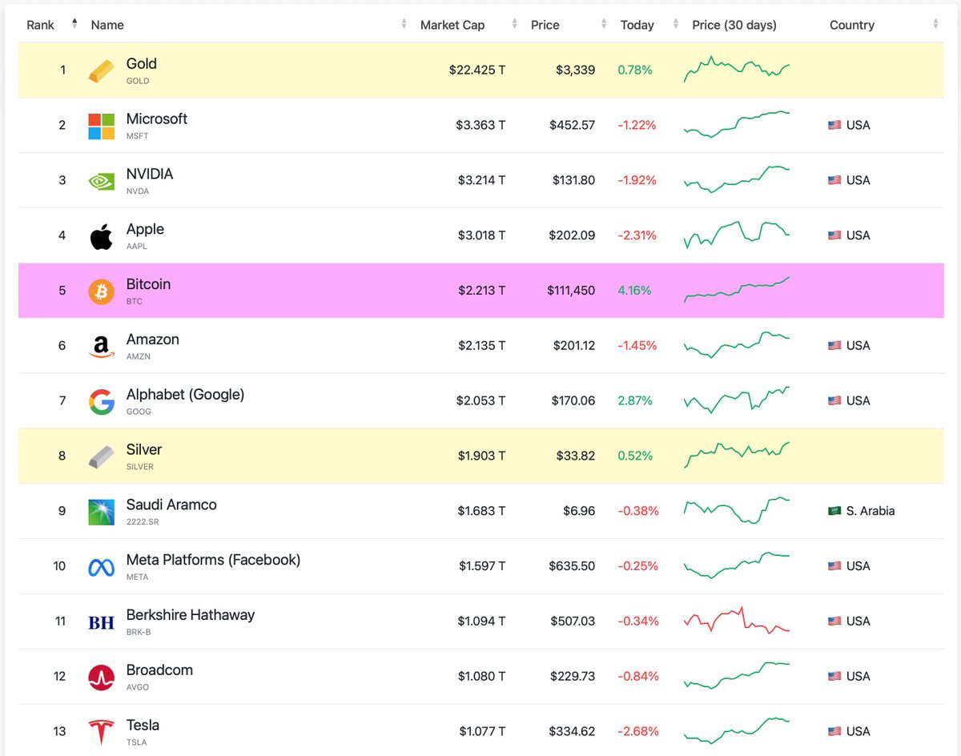Click the $635.50 Meta price
961x756 pixels.
click(x=572, y=566)
